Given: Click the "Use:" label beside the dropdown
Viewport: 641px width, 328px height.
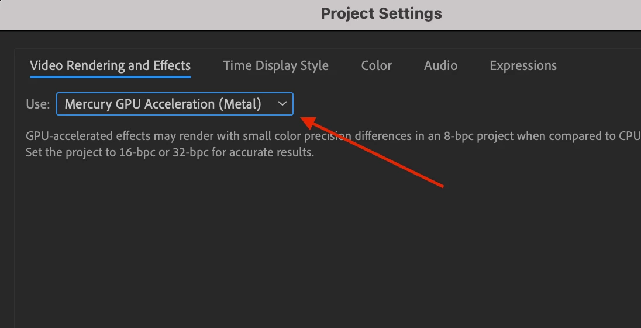Looking at the screenshot, I should [x=37, y=104].
